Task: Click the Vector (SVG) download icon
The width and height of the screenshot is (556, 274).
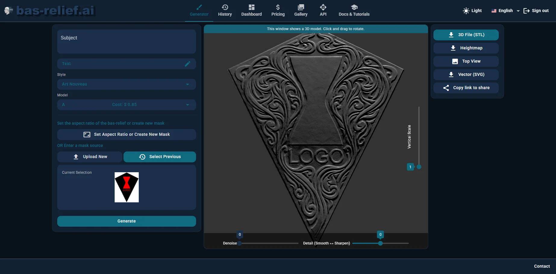Action: [451, 75]
